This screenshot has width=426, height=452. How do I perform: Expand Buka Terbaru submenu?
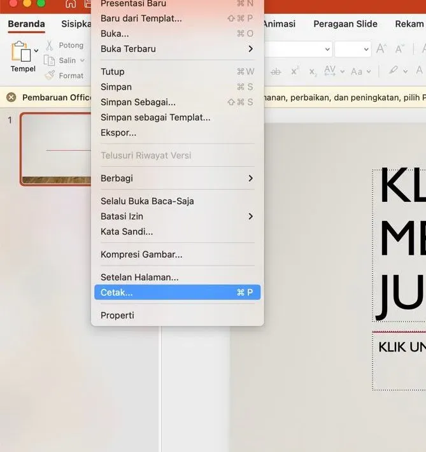pos(177,49)
